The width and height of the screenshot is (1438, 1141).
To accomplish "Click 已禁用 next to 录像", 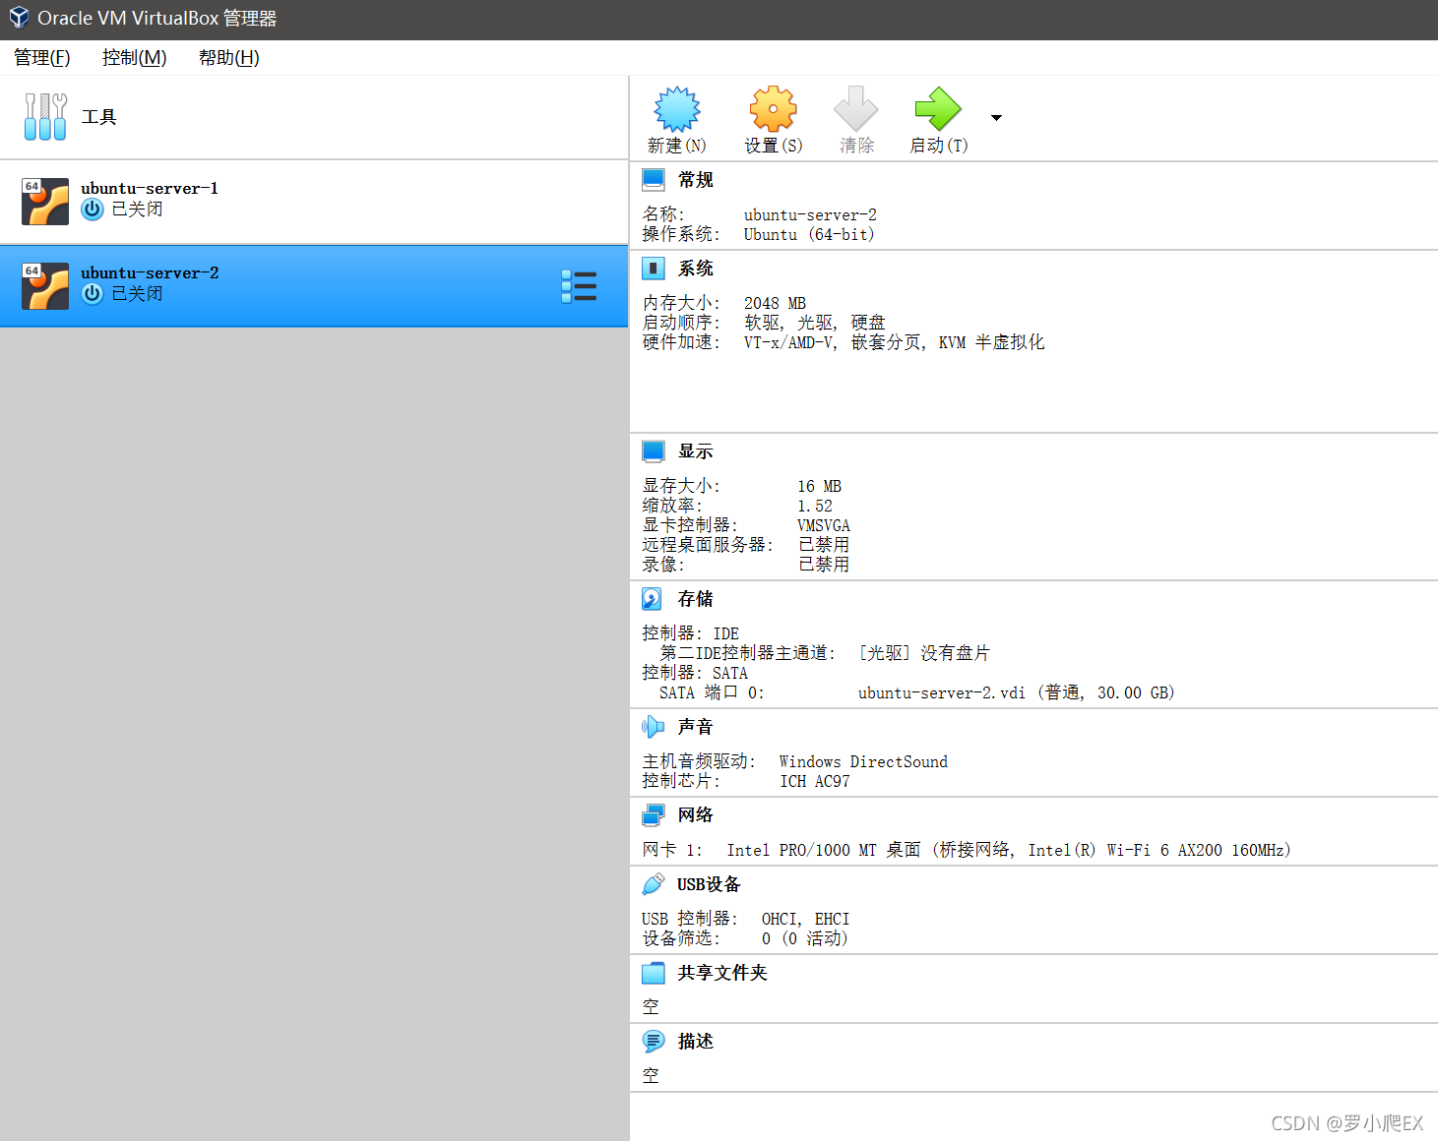I will [x=824, y=565].
